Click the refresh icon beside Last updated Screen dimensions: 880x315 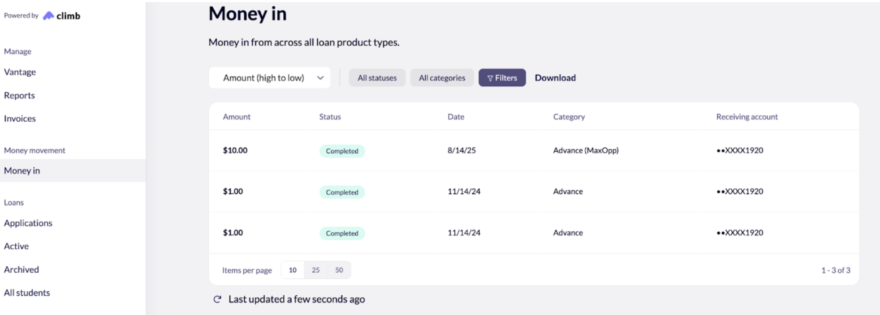pos(217,299)
